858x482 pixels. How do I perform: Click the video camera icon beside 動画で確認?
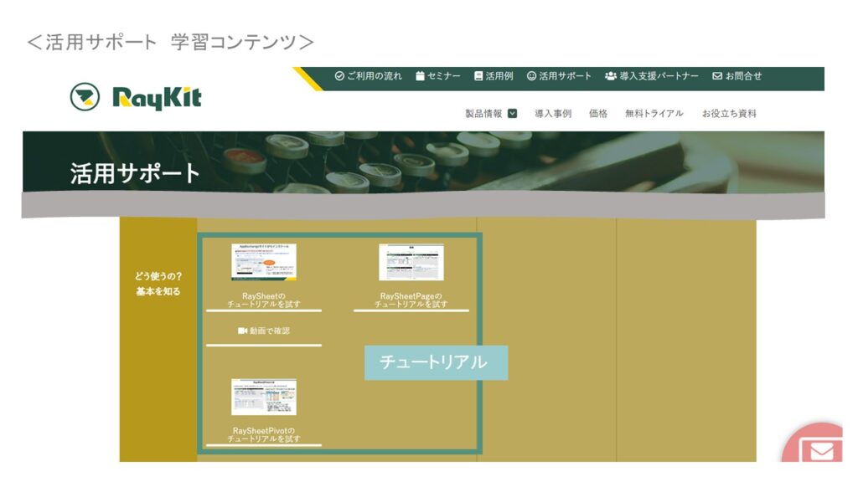tap(242, 331)
